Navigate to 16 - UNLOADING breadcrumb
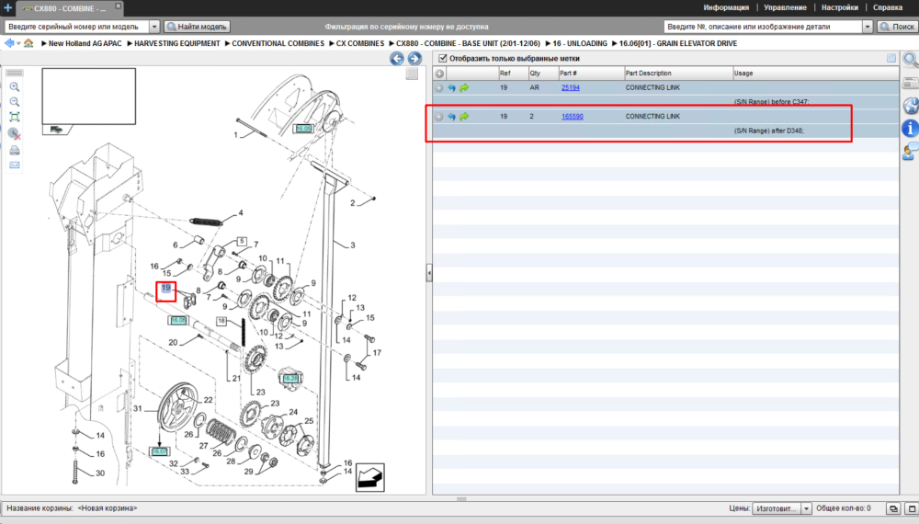Viewport: 919px width, 524px height. [580, 43]
